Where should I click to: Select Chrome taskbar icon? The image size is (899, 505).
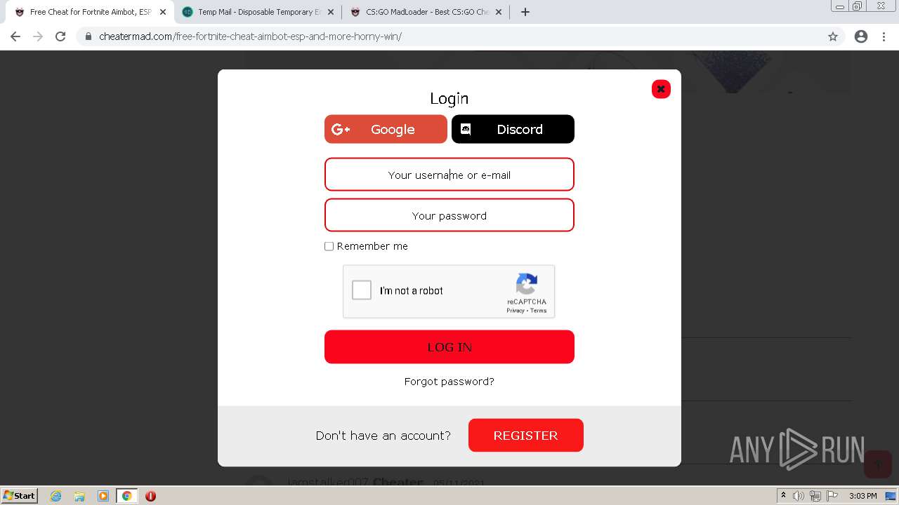[127, 496]
